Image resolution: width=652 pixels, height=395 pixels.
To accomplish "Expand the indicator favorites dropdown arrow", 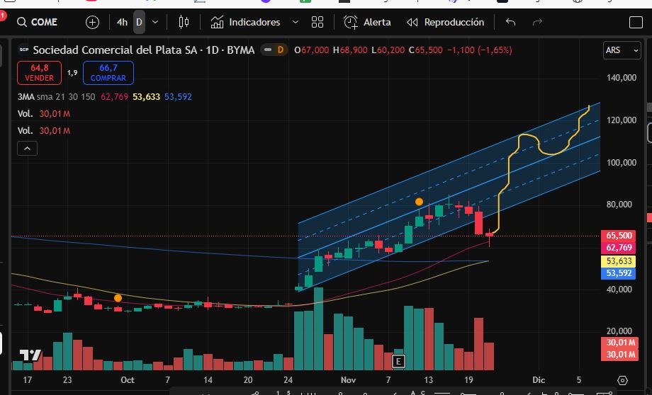I will 296,22.
